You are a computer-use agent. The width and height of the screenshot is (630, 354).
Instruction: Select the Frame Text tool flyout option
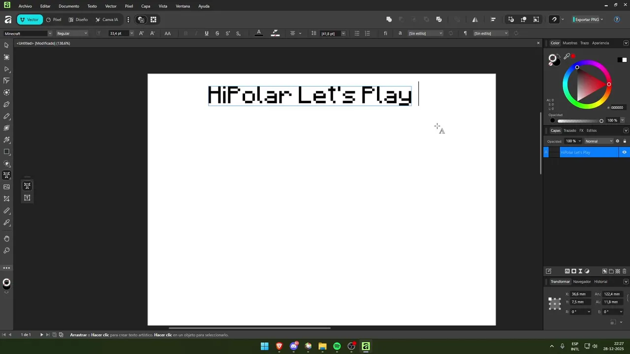tap(27, 198)
